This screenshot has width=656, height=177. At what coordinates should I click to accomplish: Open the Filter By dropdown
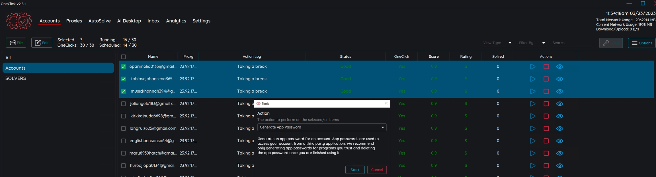(532, 43)
